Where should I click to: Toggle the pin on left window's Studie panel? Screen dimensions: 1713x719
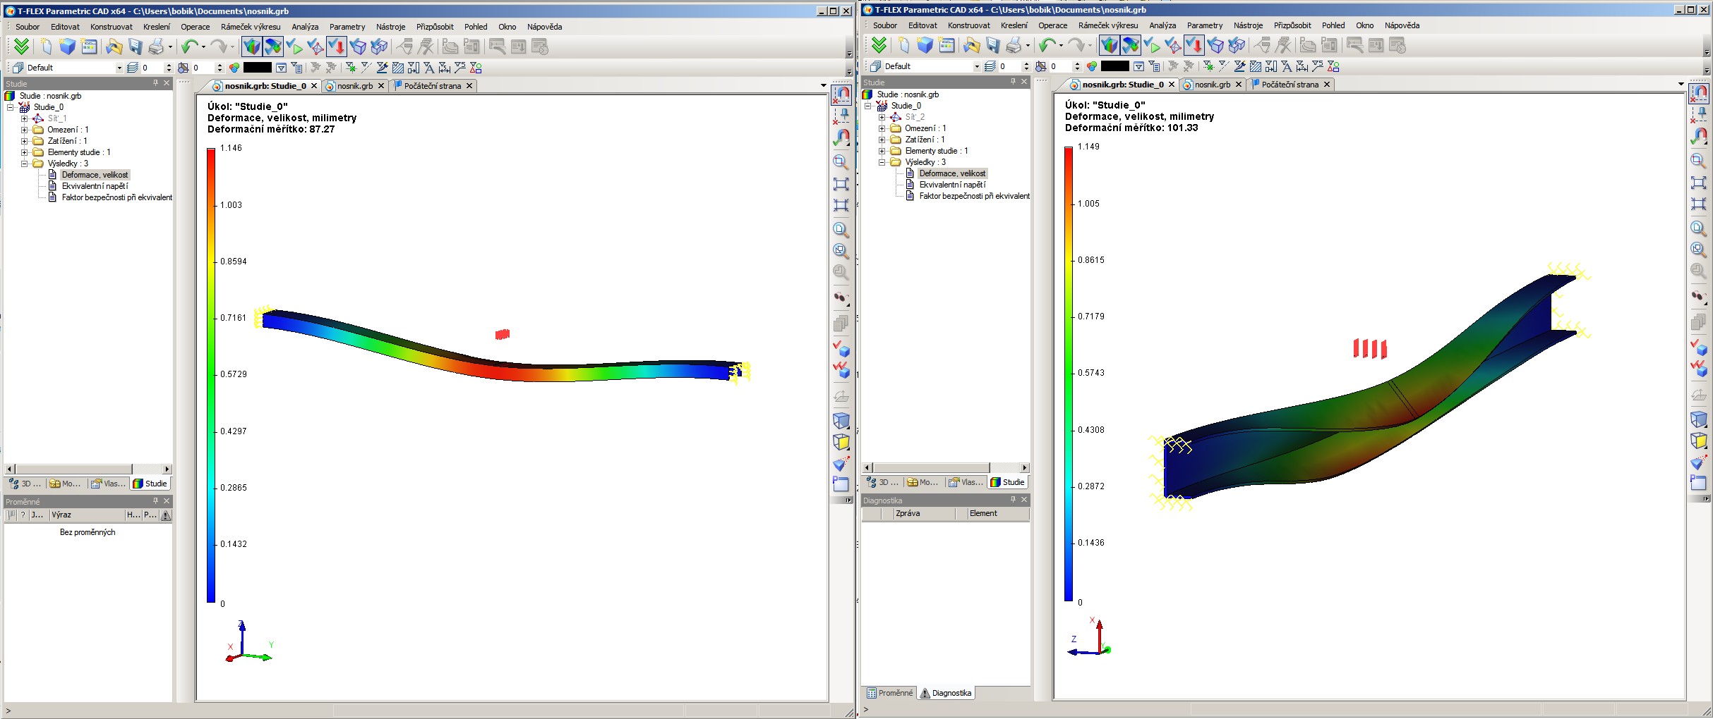click(x=155, y=83)
